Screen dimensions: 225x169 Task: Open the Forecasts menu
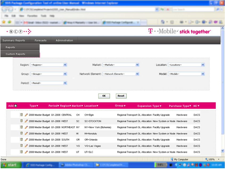(x=40, y=40)
